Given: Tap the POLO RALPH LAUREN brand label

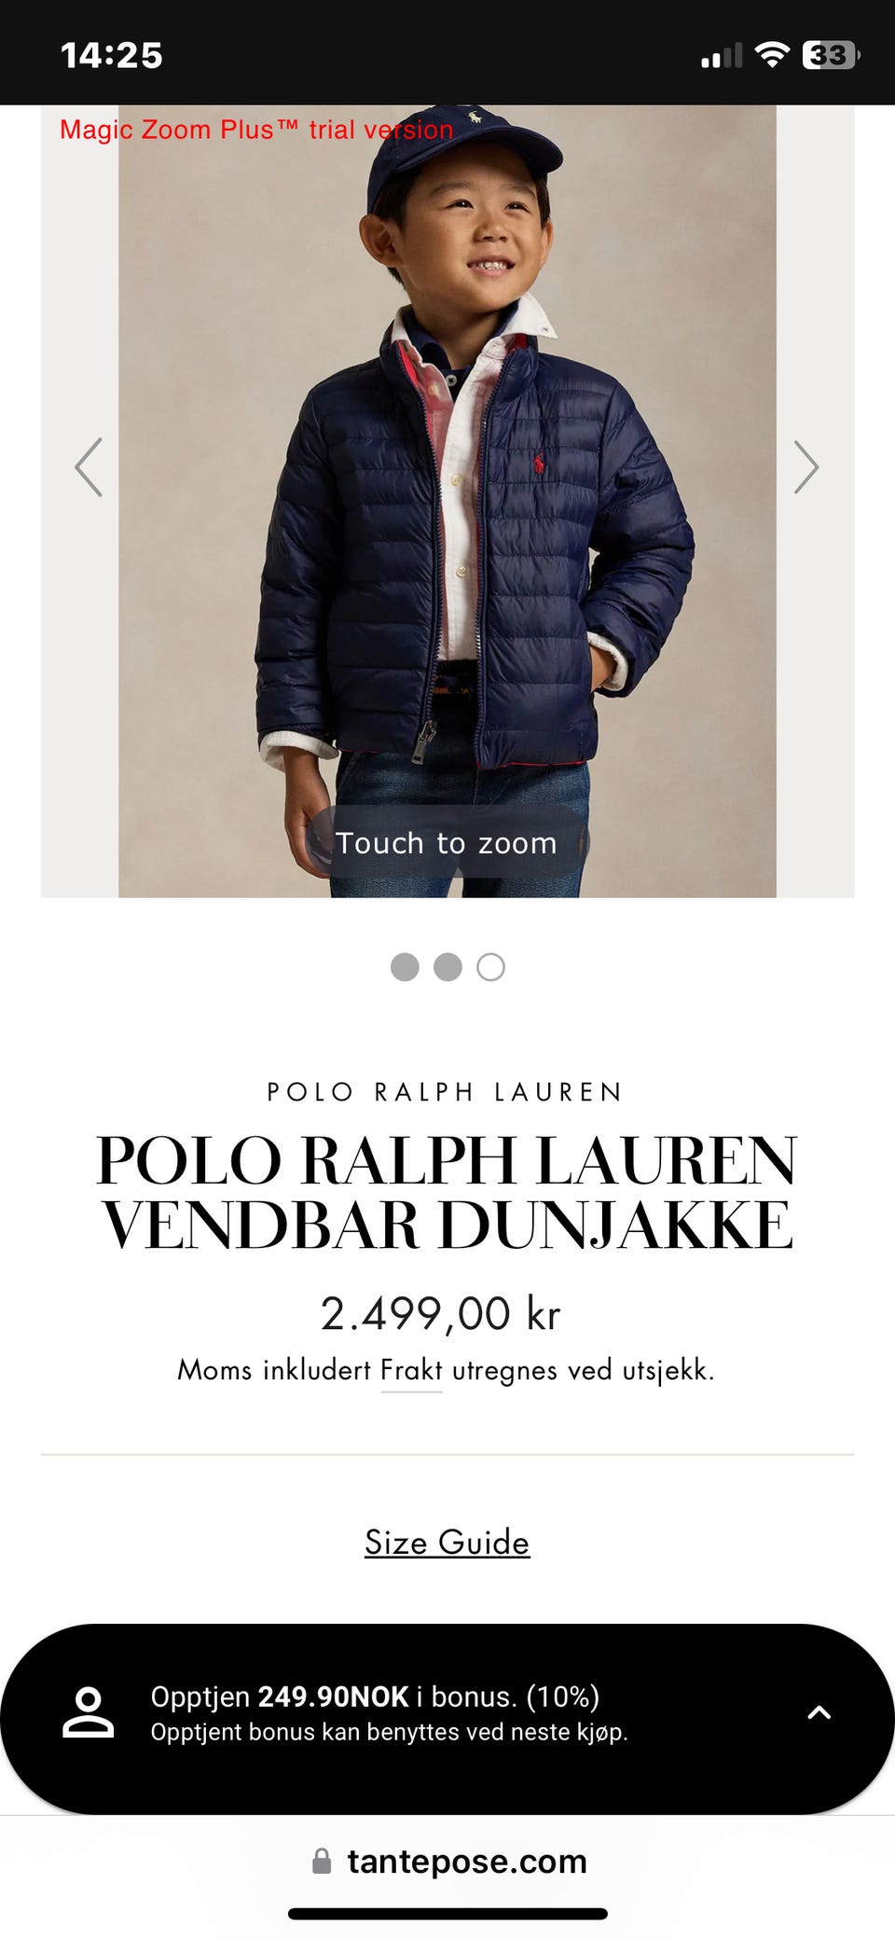Looking at the screenshot, I should 446,1092.
